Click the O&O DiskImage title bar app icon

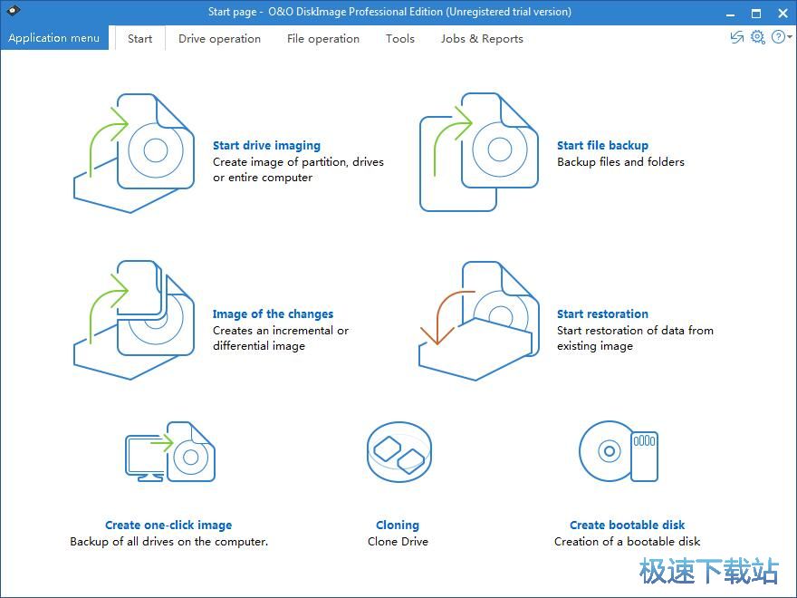[12, 10]
